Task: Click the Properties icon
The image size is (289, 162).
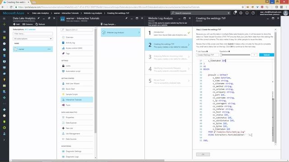Action: pyautogui.click(x=63, y=117)
